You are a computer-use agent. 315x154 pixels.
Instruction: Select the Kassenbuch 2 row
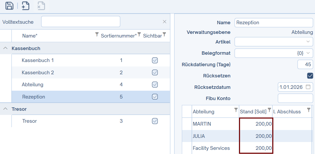coord(38,72)
